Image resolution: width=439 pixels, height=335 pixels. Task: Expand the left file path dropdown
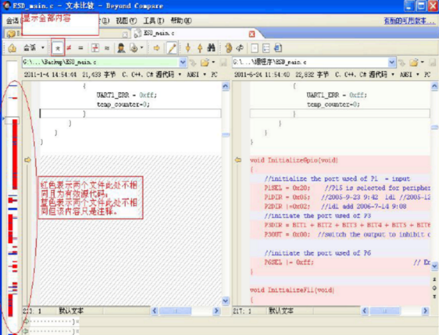click(183, 62)
